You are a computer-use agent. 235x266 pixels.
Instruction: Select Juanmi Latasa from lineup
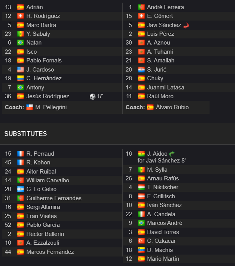click(x=166, y=88)
